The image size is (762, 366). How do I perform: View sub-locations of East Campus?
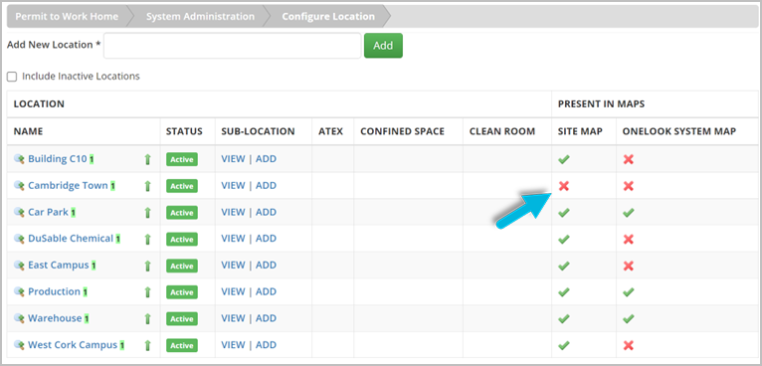(233, 266)
